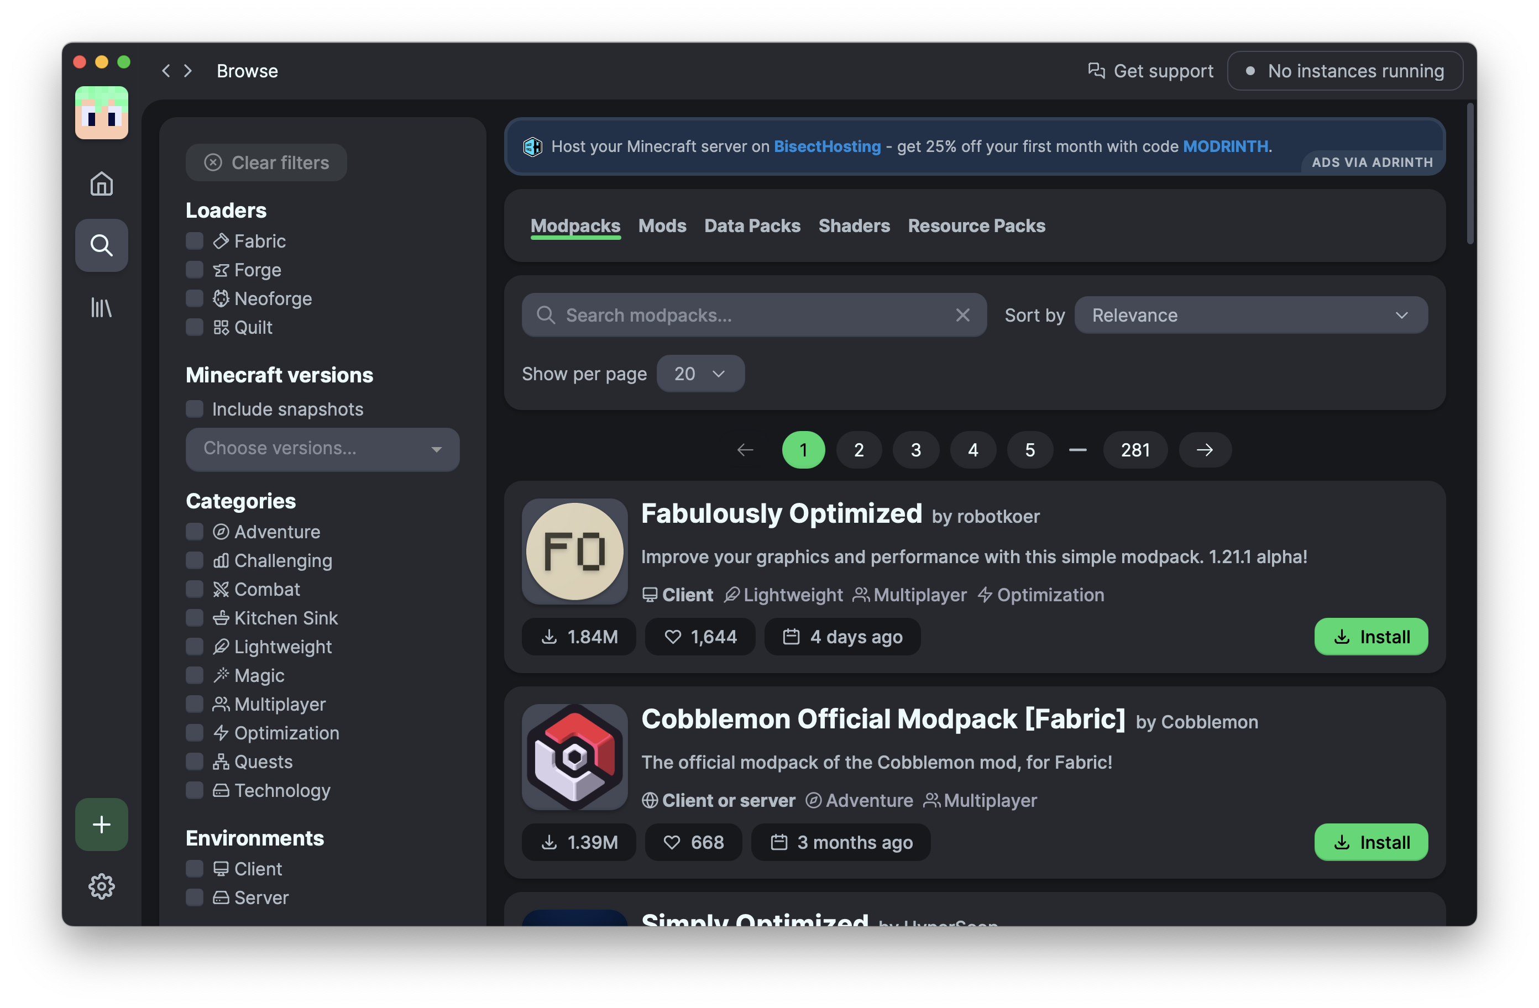
Task: Check the Quests category
Action: [195, 762]
